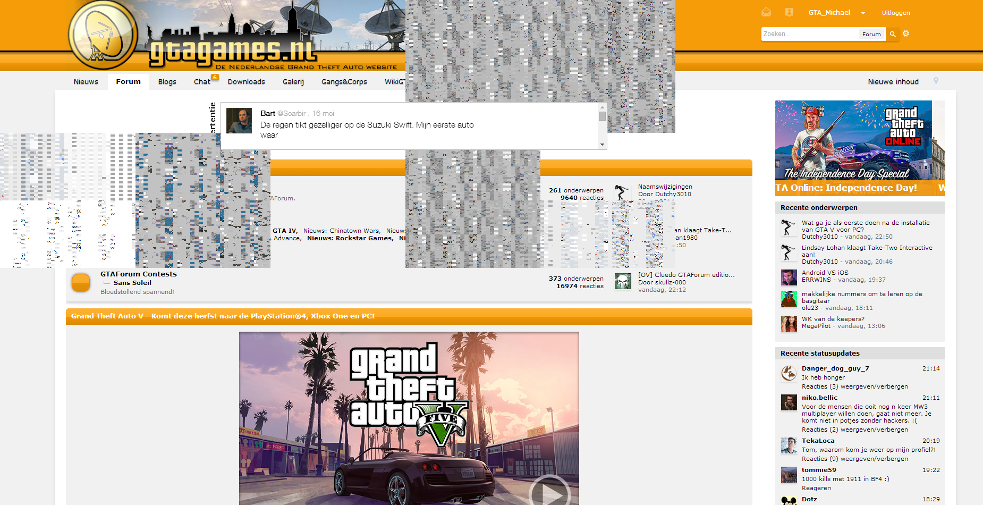Open the niko.bellic profile link
The image size is (983, 505).
coord(819,398)
